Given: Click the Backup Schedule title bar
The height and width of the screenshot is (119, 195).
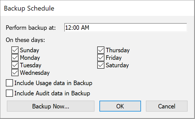Looking at the screenshot, I should point(97,8).
